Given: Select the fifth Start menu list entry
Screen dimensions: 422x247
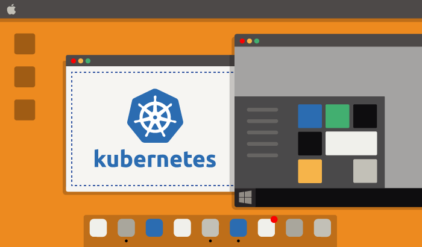Looking at the screenshot, I should pos(262,155).
